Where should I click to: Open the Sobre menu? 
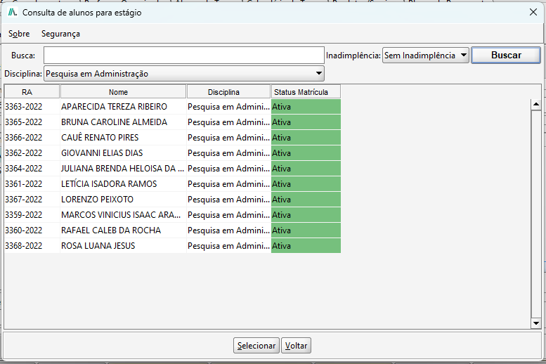click(x=19, y=34)
